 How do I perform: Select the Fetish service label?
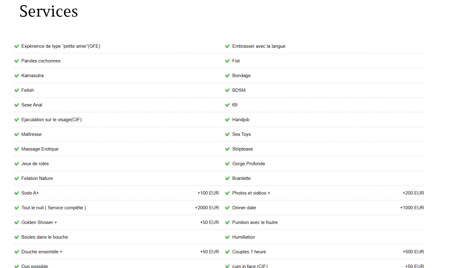click(x=28, y=90)
